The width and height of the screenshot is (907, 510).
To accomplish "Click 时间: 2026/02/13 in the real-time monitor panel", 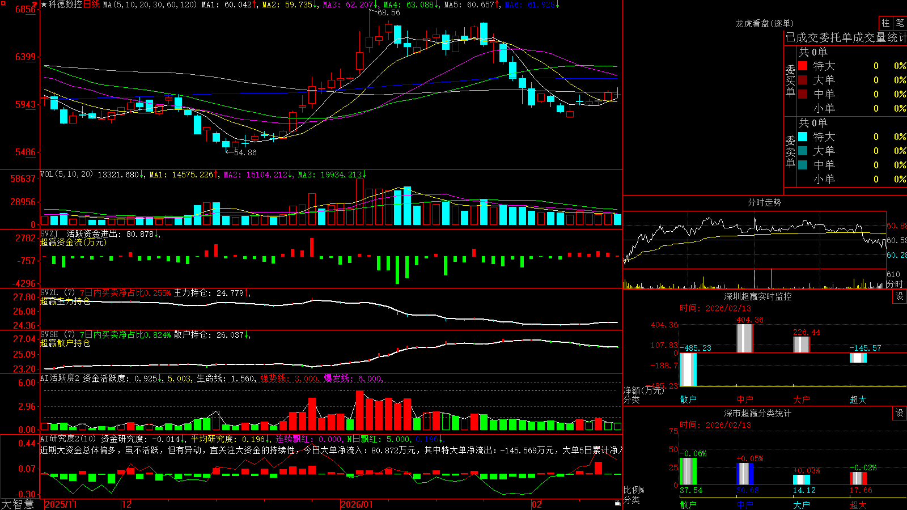I will (x=715, y=308).
